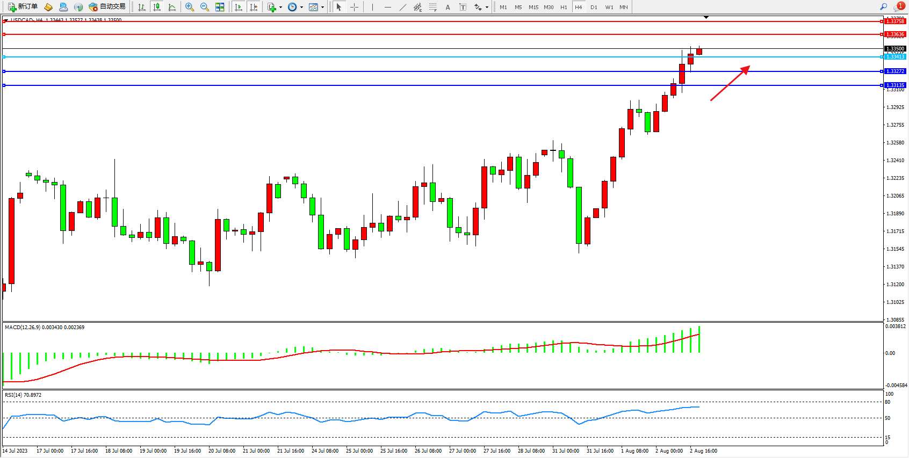Switch to the M15 timeframe

coord(533,7)
